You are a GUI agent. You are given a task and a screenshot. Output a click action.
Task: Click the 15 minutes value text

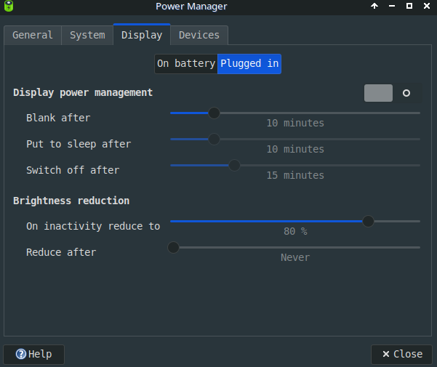[x=295, y=175]
